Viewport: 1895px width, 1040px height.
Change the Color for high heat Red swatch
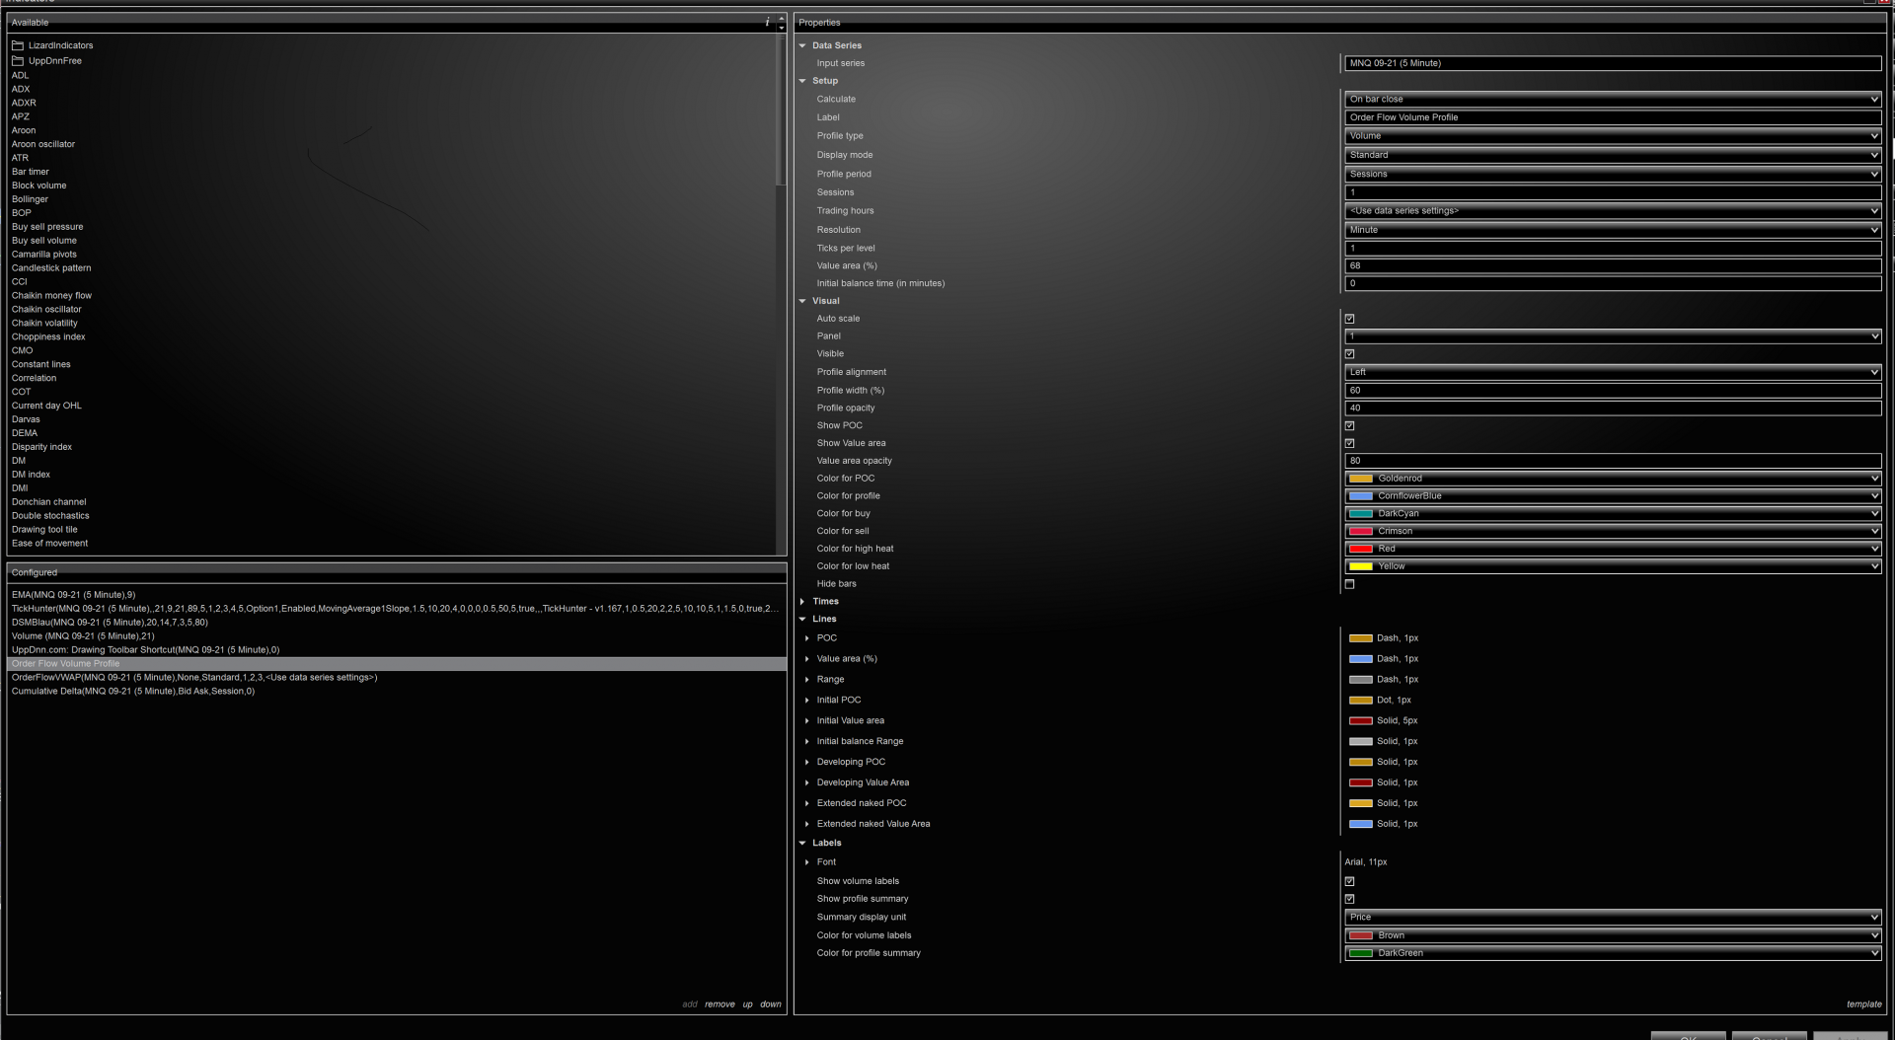(1361, 550)
